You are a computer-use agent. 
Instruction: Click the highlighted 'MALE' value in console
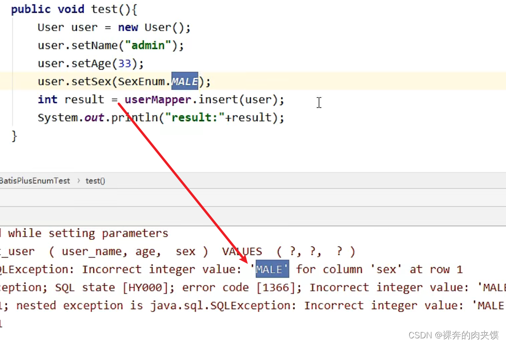(272, 269)
